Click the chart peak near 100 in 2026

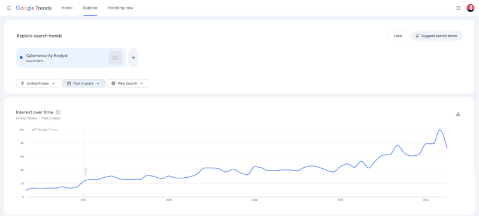click(440, 130)
